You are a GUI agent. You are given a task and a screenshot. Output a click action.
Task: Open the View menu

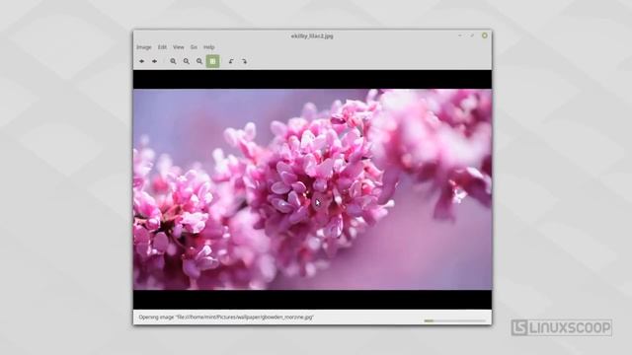178,47
